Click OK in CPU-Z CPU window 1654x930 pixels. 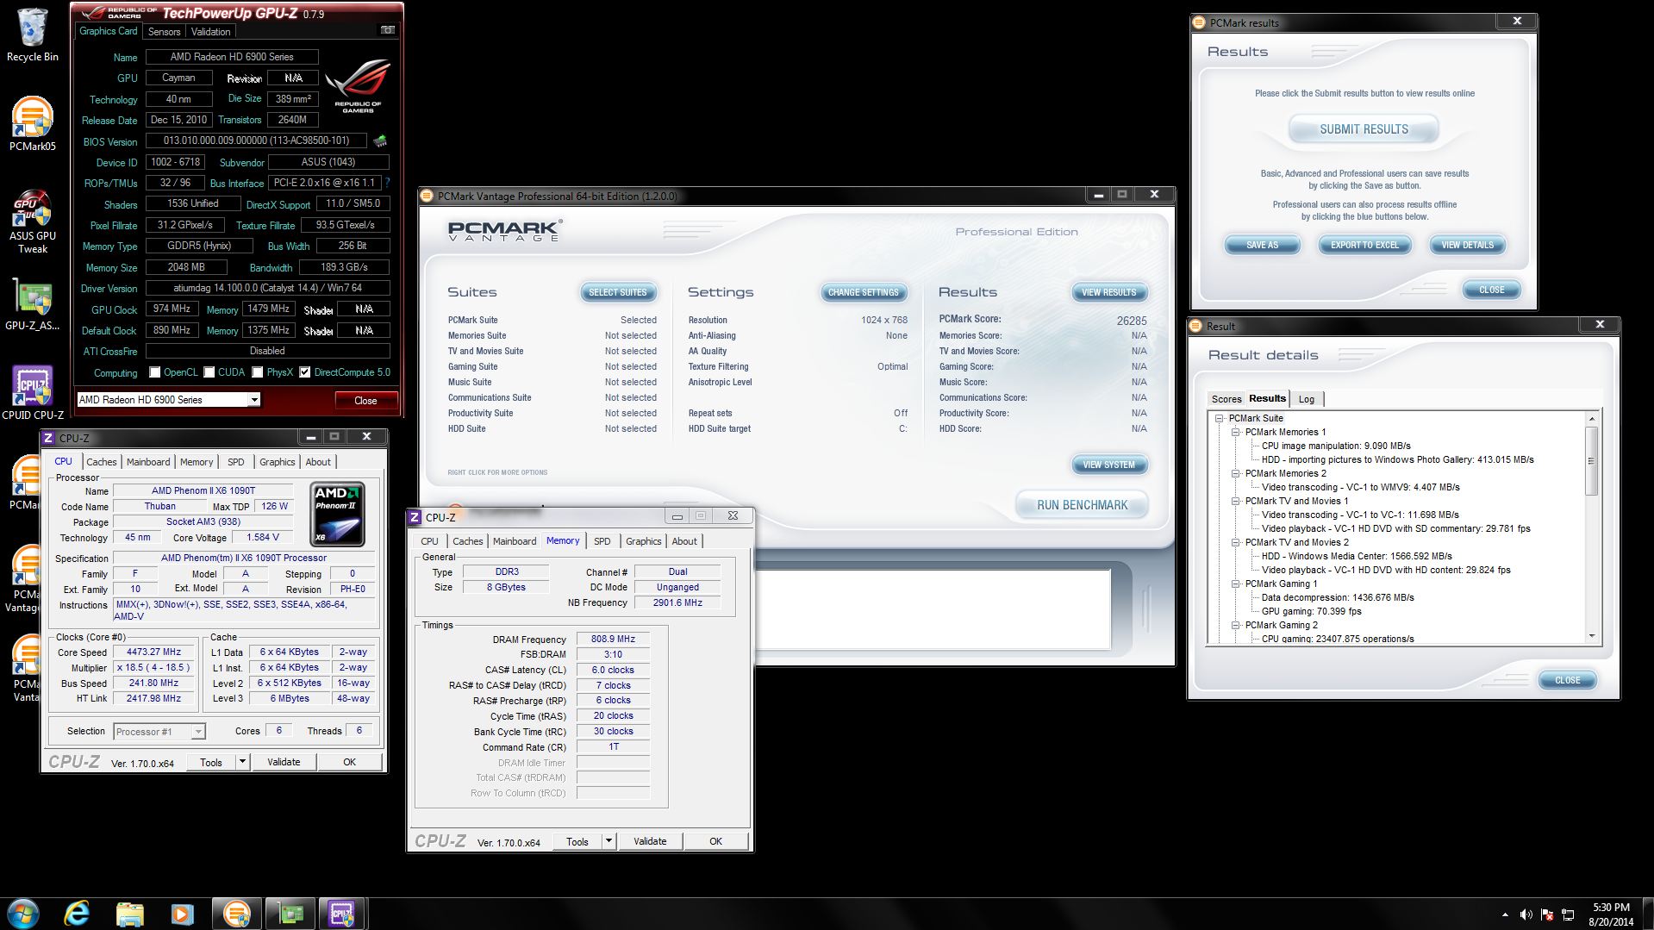tap(349, 762)
